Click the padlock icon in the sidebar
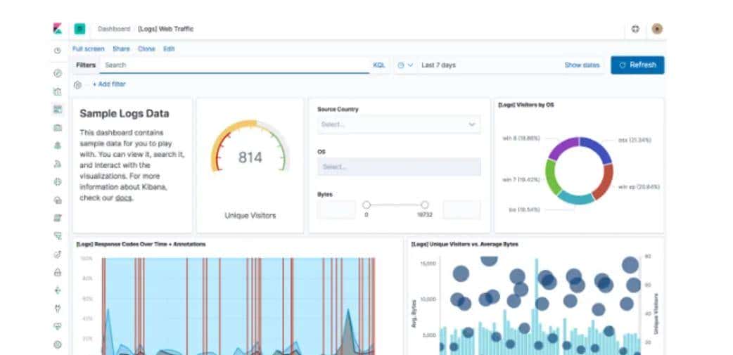The width and height of the screenshot is (733, 355). [57, 272]
